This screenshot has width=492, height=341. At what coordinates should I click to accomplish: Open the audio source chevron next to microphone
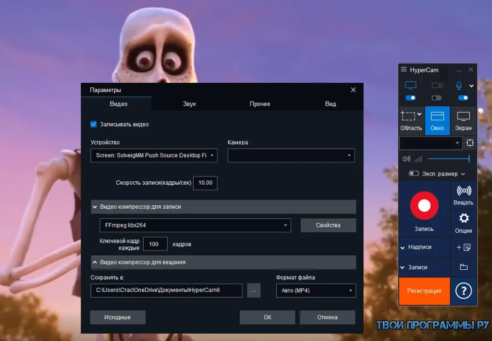tap(471, 86)
